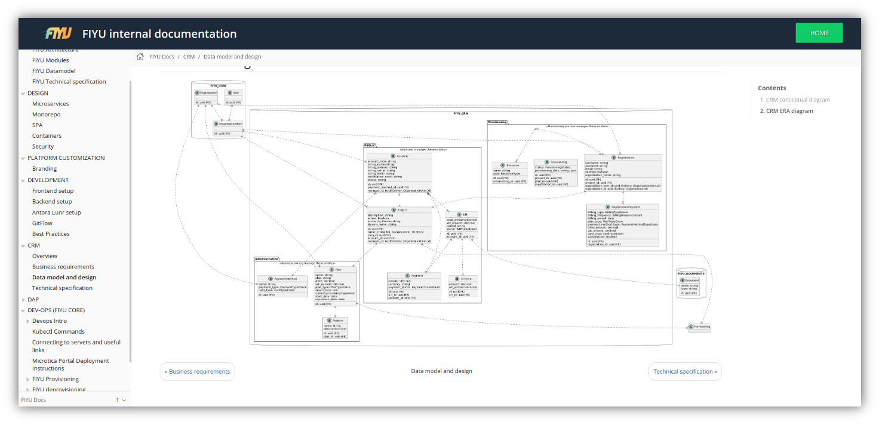Viewport: 879px width, 425px height.
Task: Open Business requirements in sidebar
Action: [63, 266]
